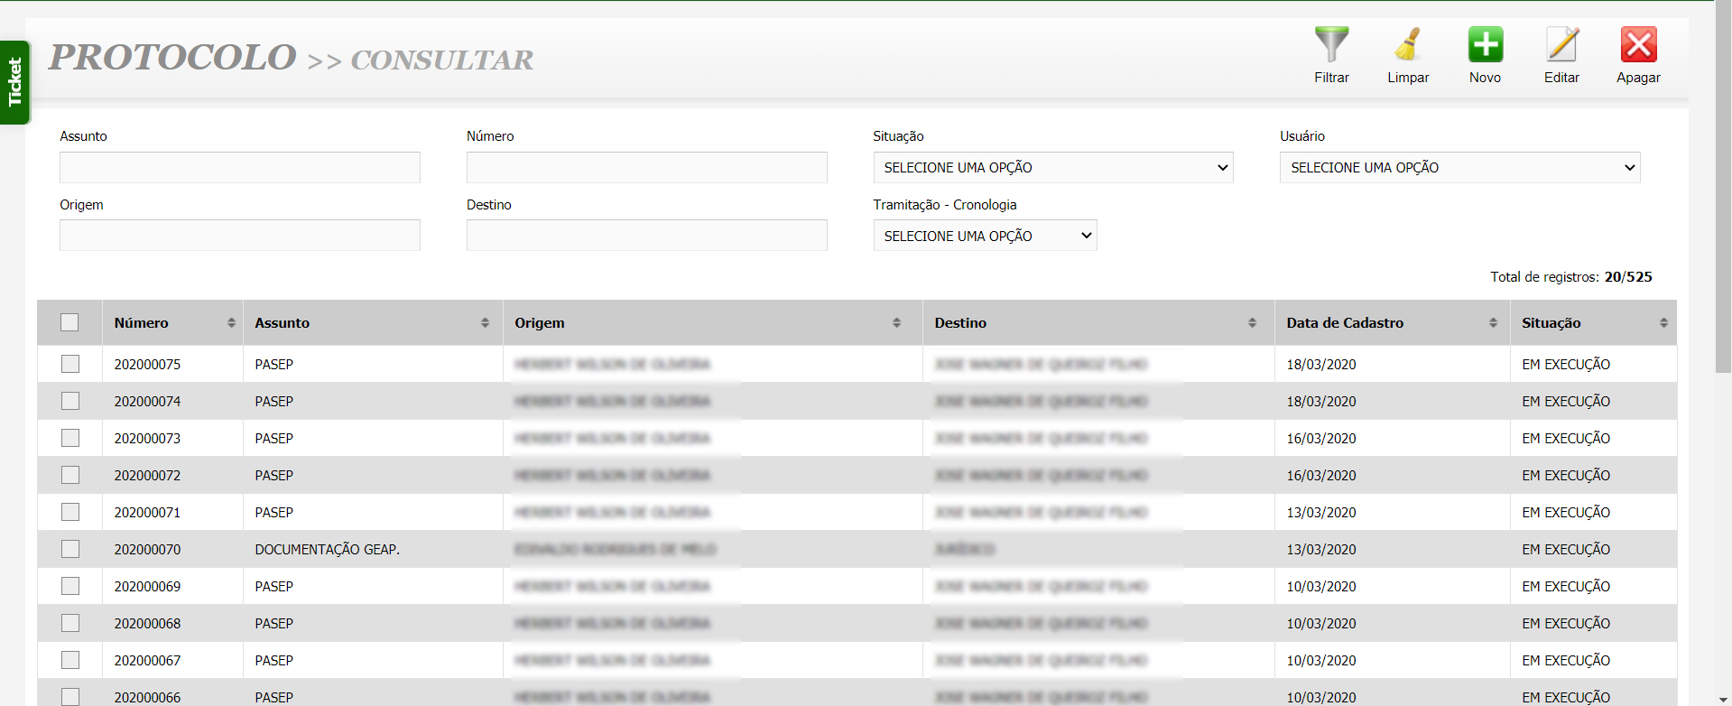Screen dimensions: 1732x706
Task: Expand the Usuário dropdown list
Action: (1459, 168)
